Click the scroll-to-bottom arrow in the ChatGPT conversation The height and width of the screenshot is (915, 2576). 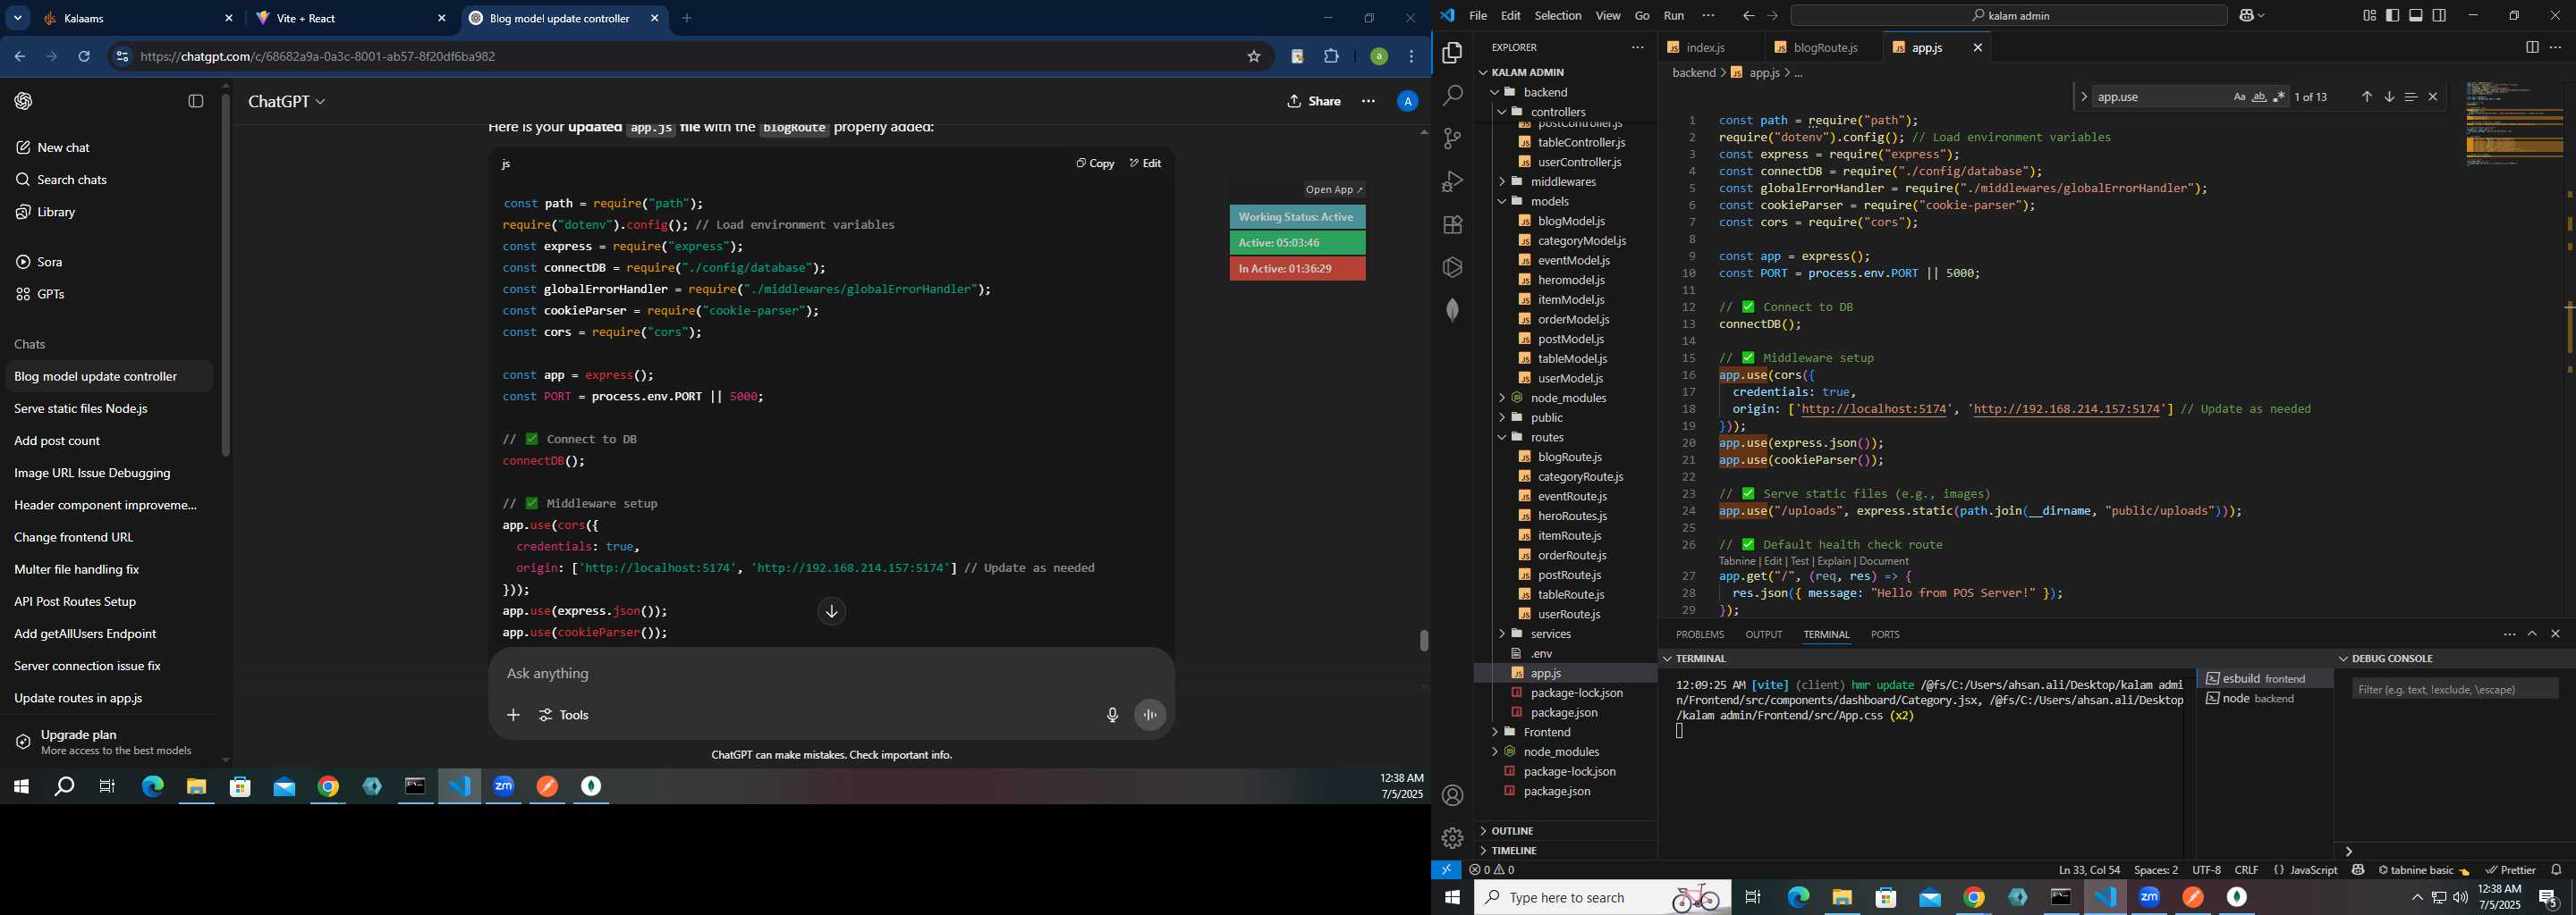pos(831,611)
